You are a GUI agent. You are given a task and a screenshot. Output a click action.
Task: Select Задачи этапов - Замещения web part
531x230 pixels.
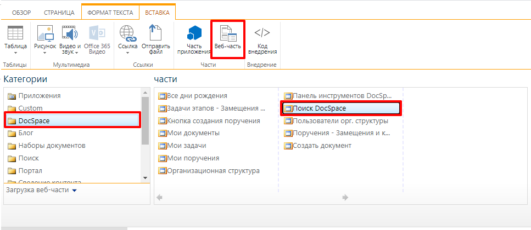212,108
